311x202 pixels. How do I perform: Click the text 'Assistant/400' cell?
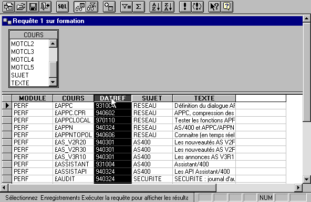[204, 164]
